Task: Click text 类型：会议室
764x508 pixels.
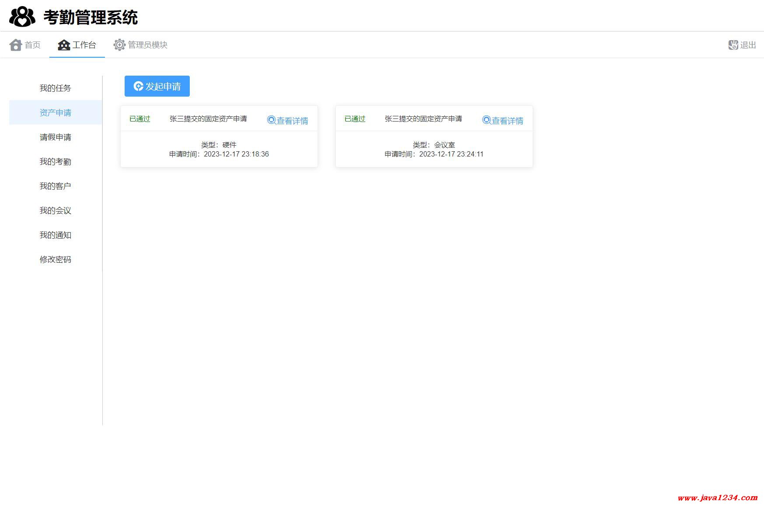Action: 434,145
